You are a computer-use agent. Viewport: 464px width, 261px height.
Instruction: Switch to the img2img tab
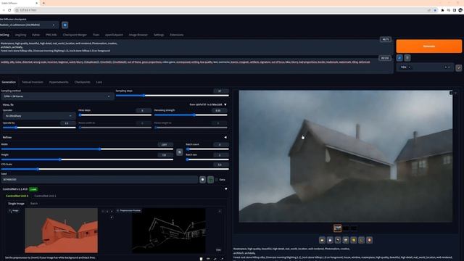pyautogui.click(x=20, y=35)
